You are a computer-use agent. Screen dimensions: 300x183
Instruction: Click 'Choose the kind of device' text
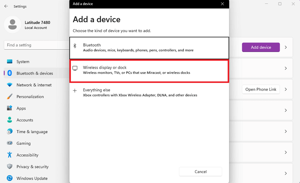112,30
